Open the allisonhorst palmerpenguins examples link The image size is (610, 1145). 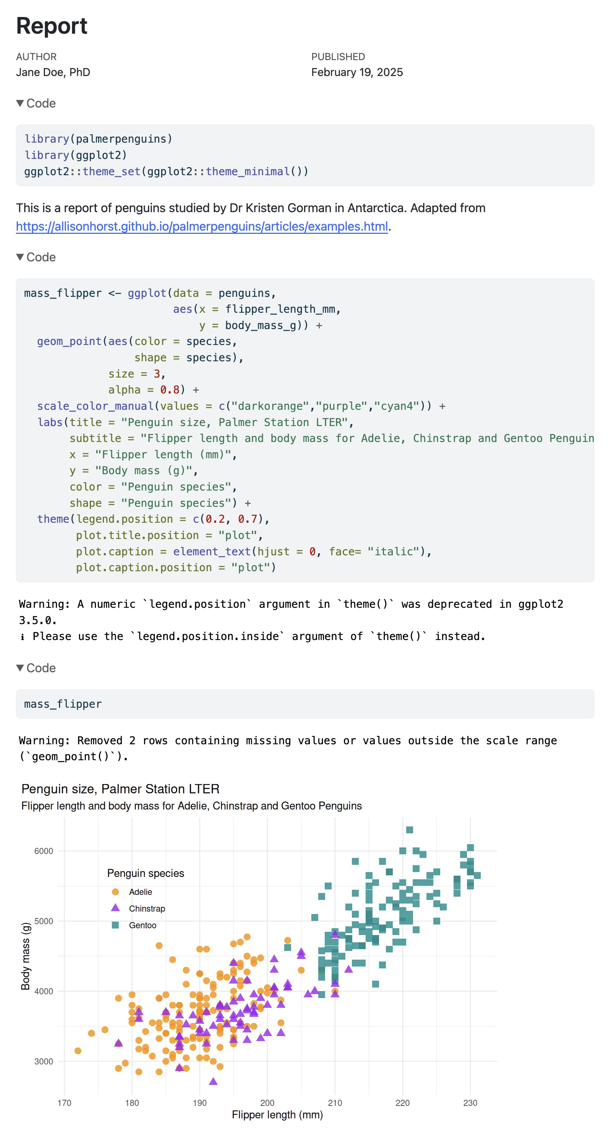pos(202,226)
